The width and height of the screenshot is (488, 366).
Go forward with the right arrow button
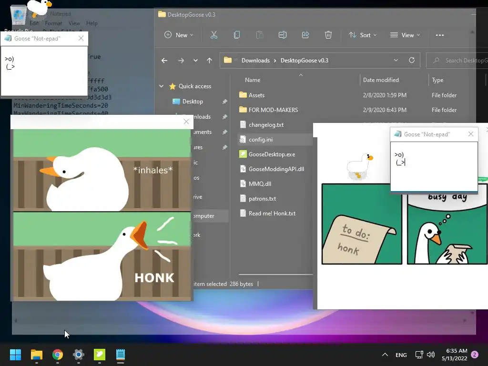point(181,61)
